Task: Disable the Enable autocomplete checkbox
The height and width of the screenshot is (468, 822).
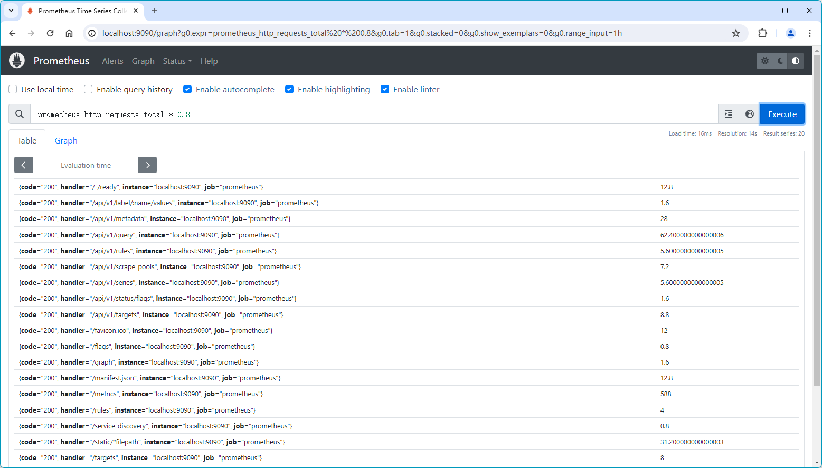Action: (x=187, y=89)
